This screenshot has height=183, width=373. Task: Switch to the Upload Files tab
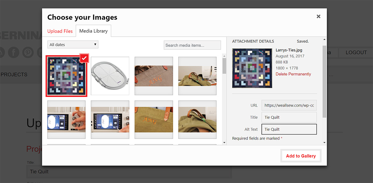click(60, 31)
